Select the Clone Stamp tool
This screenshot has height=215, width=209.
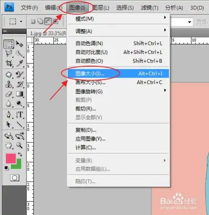[9, 84]
